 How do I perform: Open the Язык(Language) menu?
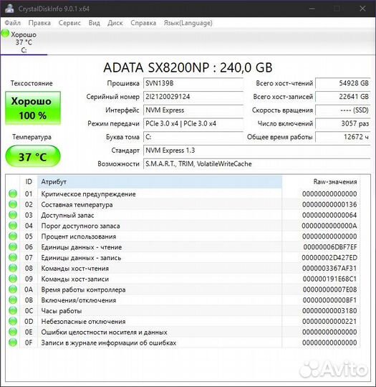click(188, 23)
